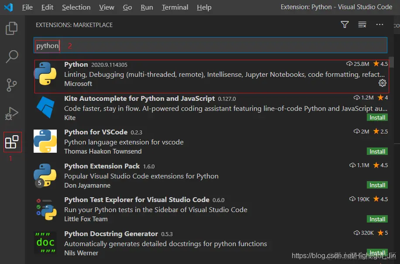
Task: Select Python for VSCode title
Action: (96, 132)
